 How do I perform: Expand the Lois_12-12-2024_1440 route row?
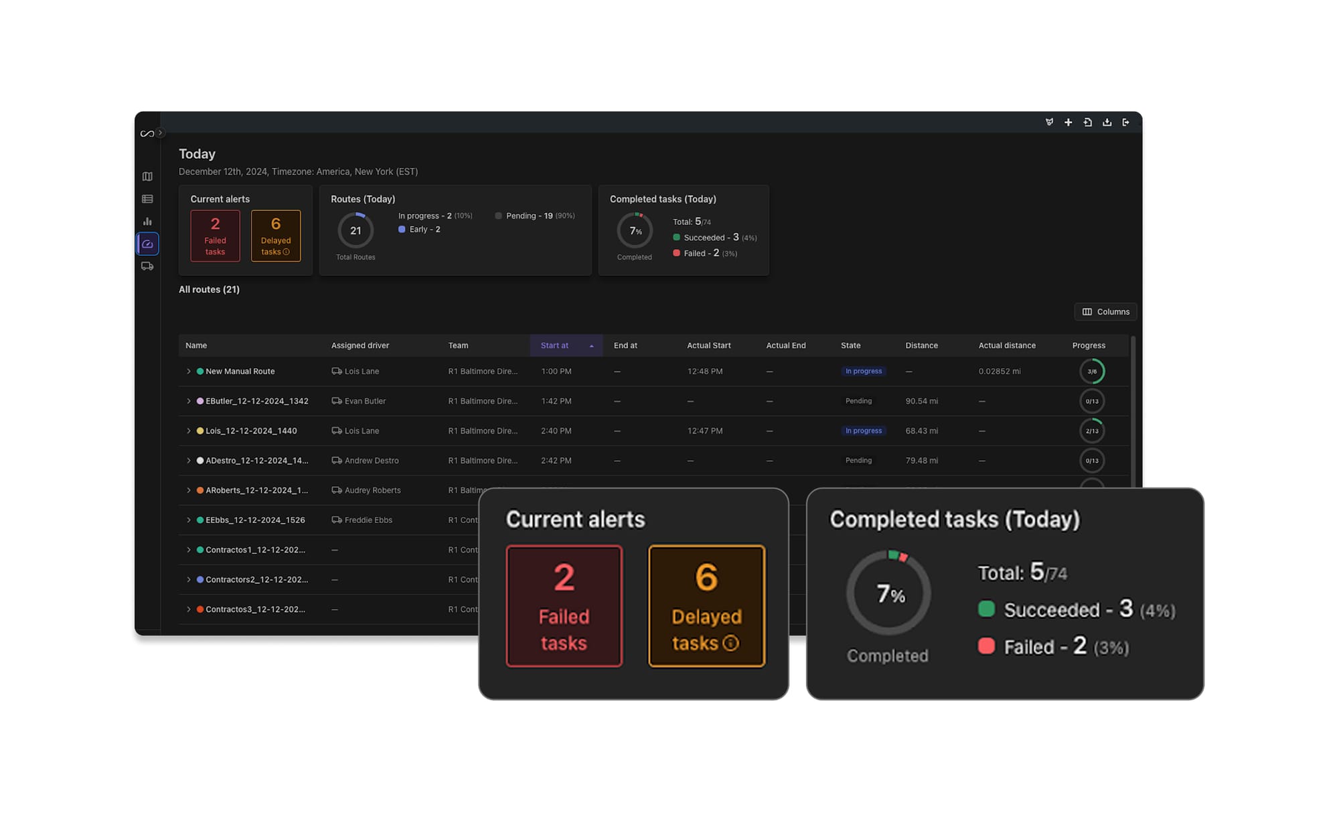pos(189,431)
